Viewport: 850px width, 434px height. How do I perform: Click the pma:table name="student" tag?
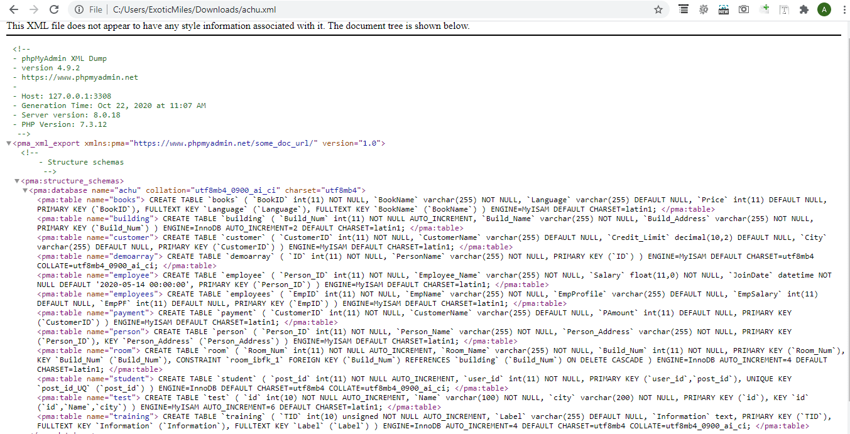pyautogui.click(x=96, y=379)
